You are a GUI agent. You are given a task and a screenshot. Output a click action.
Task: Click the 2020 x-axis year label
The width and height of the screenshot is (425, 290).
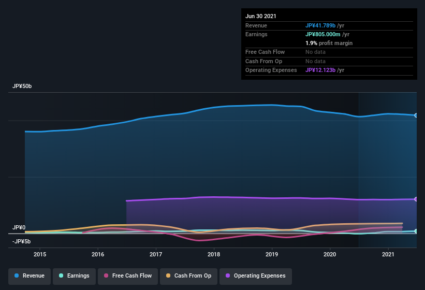(330, 254)
